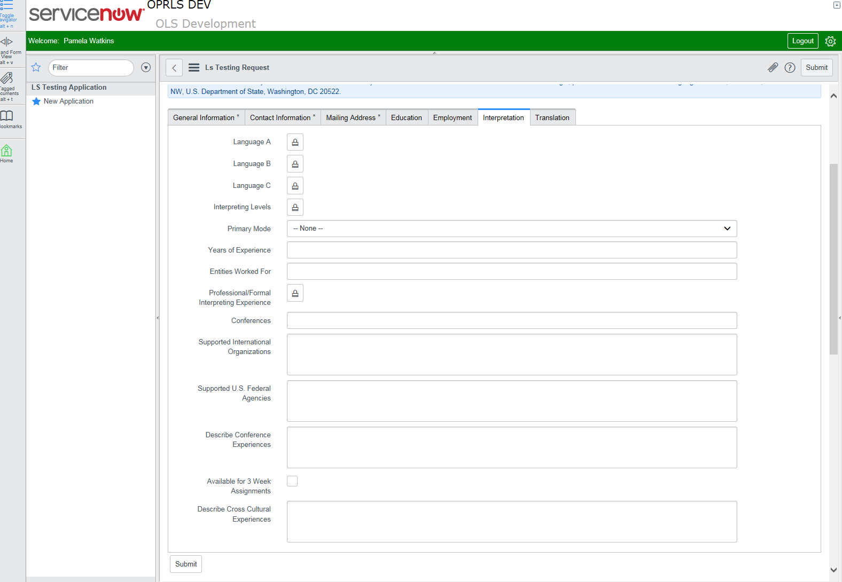The width and height of the screenshot is (842, 582).
Task: Open the Education tab
Action: pos(407,117)
